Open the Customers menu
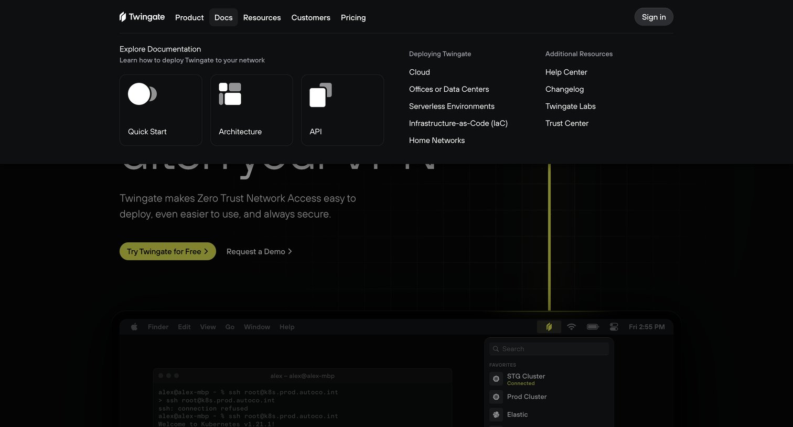This screenshot has height=427, width=793. [x=311, y=17]
